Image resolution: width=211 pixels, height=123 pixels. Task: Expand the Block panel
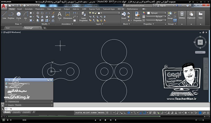coord(127,24)
